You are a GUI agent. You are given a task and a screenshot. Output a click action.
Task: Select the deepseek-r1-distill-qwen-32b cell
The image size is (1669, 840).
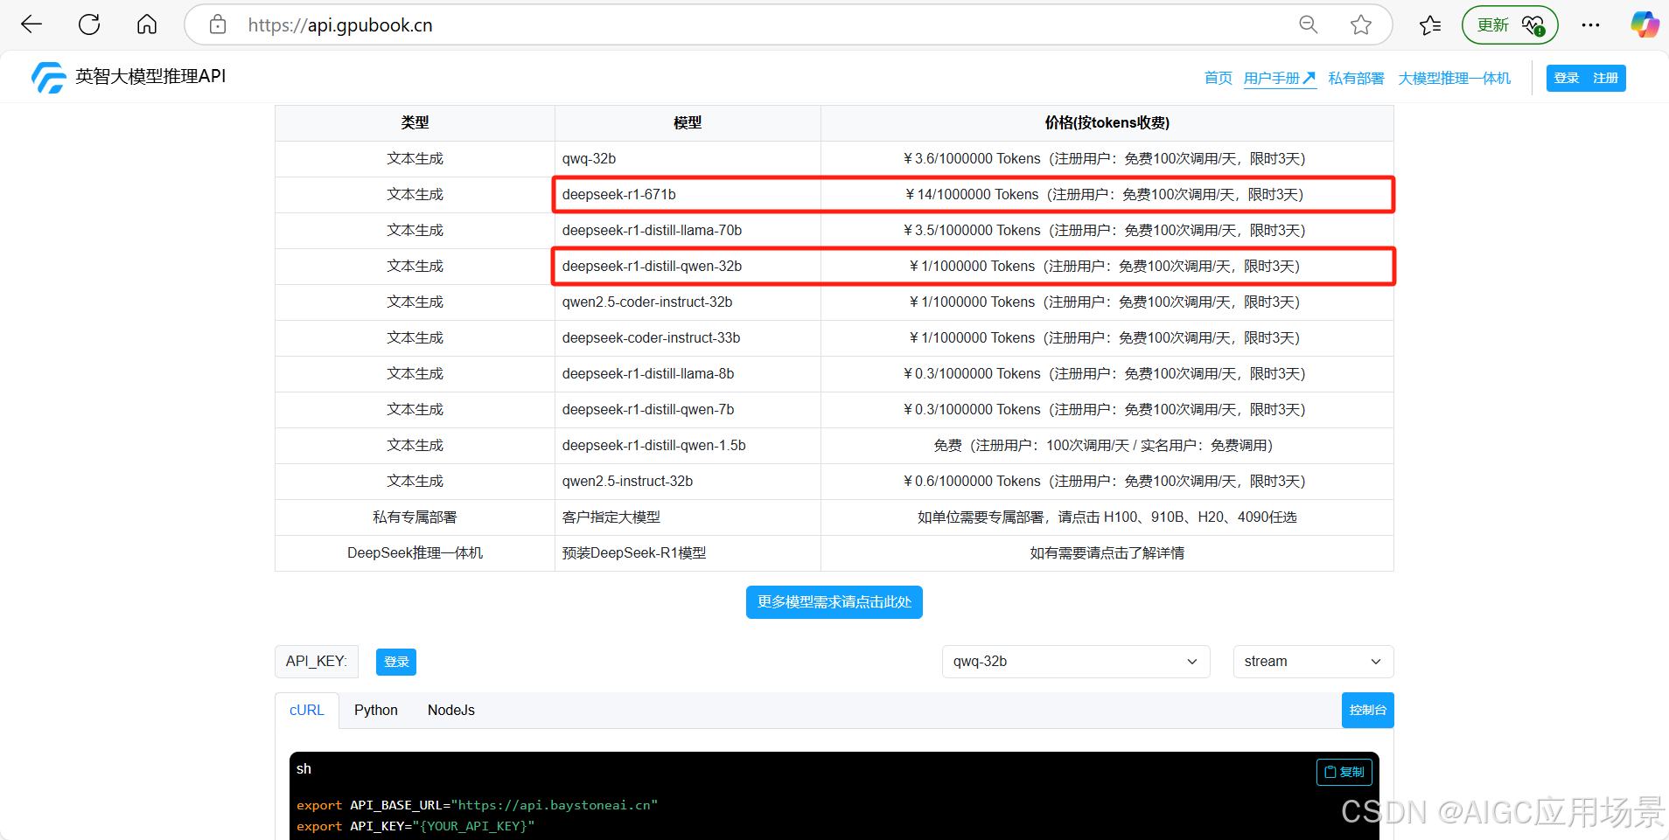click(688, 266)
